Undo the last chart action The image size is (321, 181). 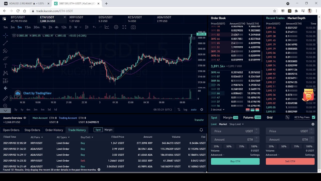94,27
